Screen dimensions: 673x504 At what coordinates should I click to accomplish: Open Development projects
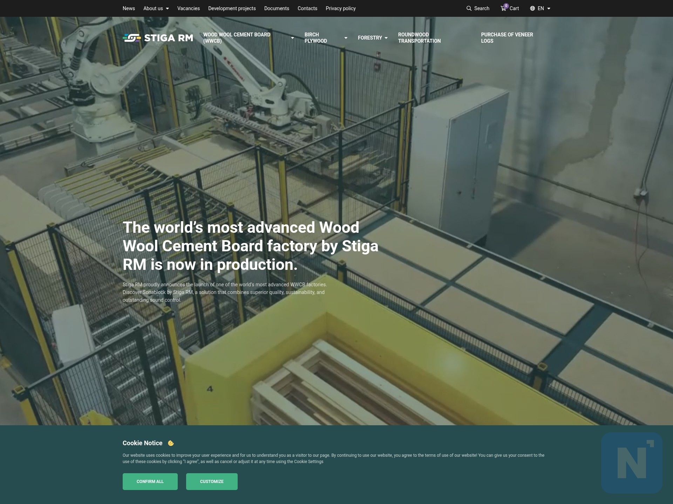point(232,8)
